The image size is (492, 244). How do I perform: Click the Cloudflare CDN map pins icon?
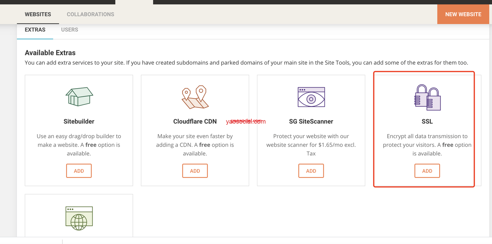point(195,97)
